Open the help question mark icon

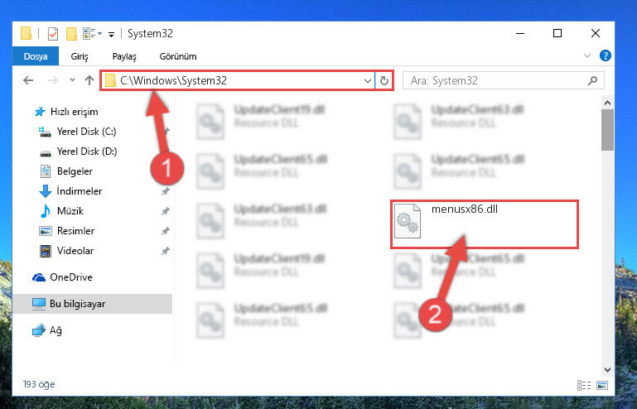point(605,55)
